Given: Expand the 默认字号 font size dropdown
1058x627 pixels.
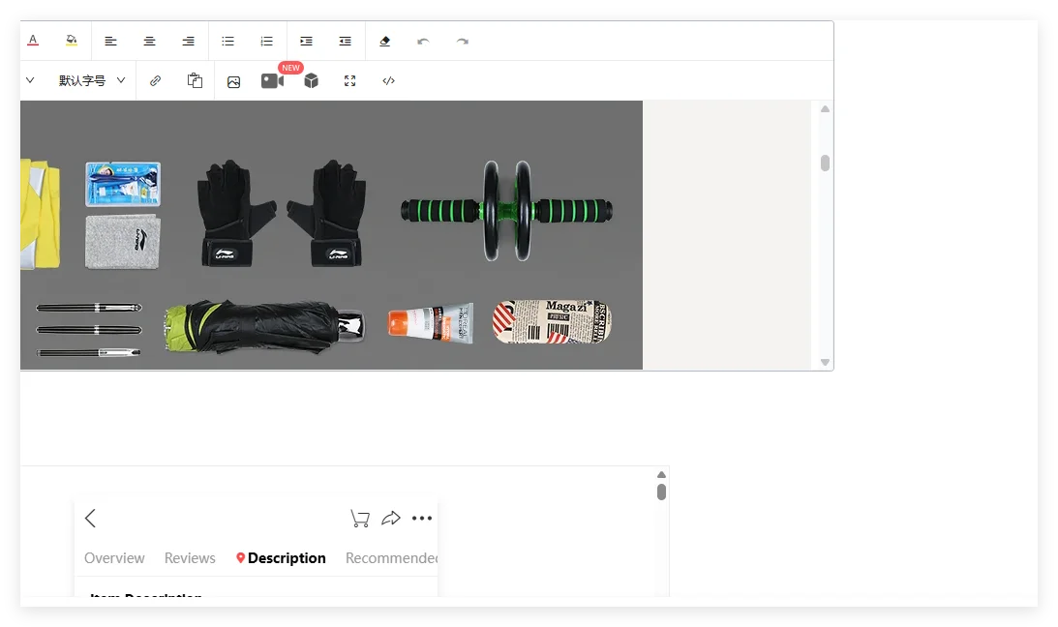Looking at the screenshot, I should click(92, 81).
